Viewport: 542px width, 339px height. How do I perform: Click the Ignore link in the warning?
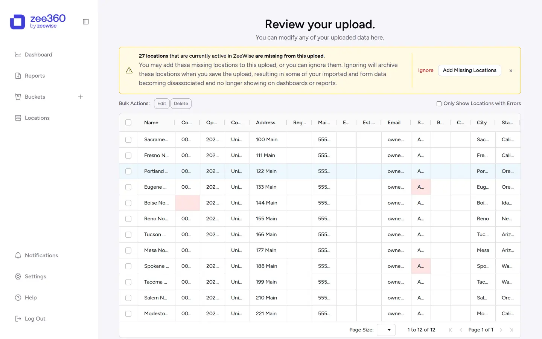click(x=426, y=70)
